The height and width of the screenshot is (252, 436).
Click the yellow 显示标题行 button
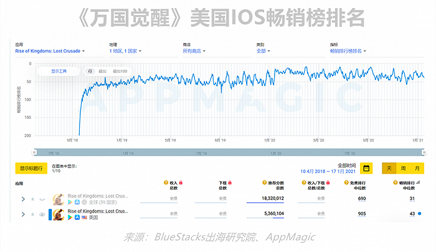point(31,169)
